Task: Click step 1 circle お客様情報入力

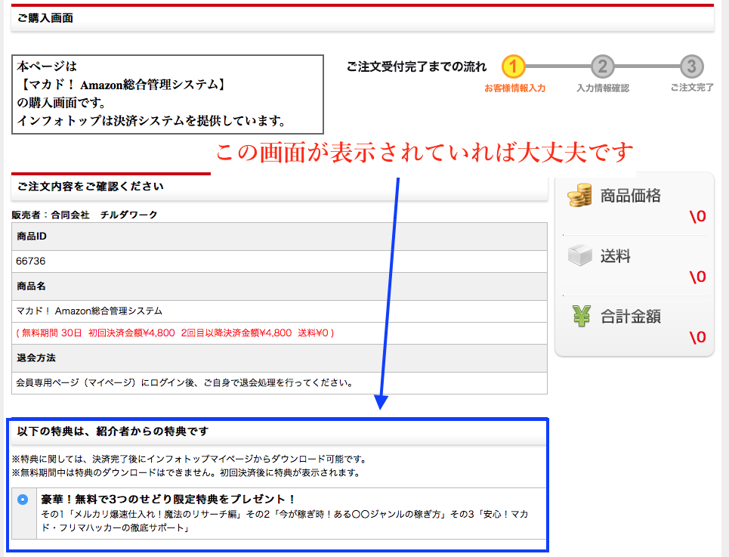Action: click(513, 67)
